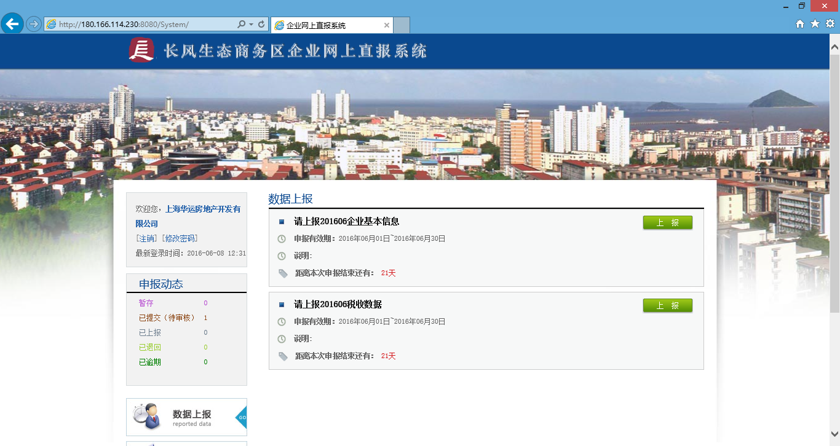Open Favorites star icon
Image resolution: width=840 pixels, height=446 pixels.
pyautogui.click(x=815, y=24)
